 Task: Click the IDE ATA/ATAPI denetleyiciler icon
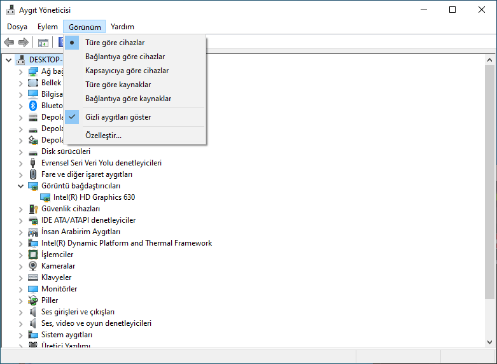(x=33, y=220)
